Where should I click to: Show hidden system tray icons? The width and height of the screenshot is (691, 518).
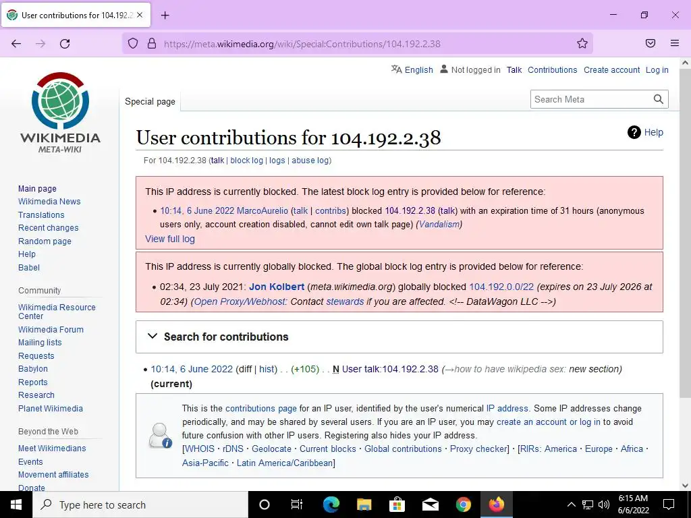click(x=571, y=505)
